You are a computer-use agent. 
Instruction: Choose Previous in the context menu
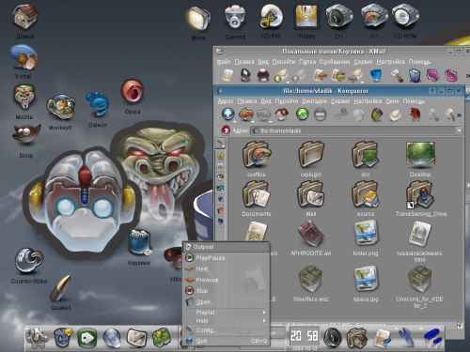[x=226, y=280]
